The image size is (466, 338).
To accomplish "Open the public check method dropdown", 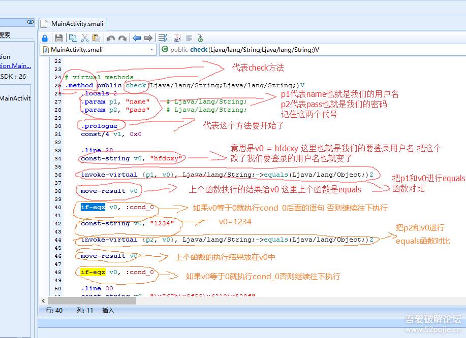I will 313,50.
